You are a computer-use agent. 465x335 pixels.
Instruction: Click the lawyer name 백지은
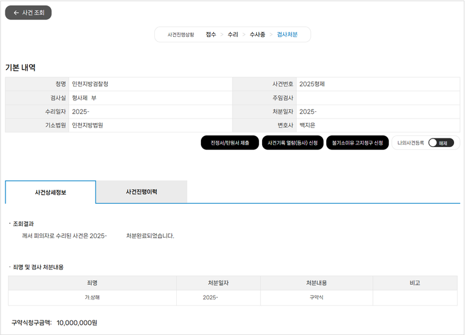click(308, 125)
